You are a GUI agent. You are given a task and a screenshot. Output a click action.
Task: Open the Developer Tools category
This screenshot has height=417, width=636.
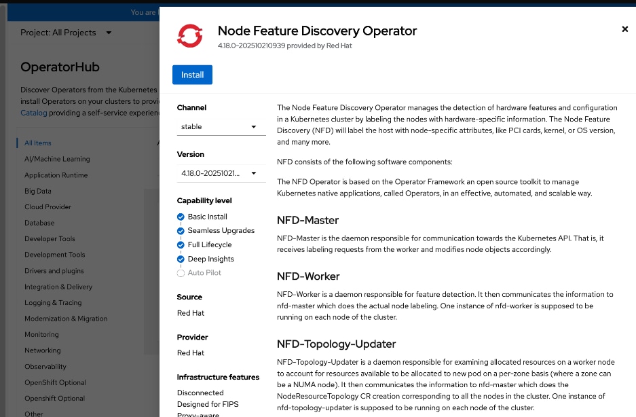[x=50, y=239]
